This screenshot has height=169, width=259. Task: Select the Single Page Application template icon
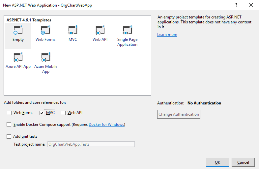point(127,30)
